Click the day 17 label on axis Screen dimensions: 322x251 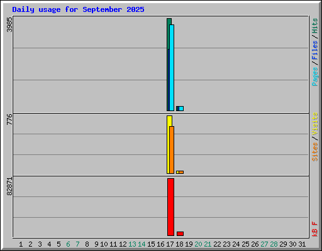click(x=170, y=244)
